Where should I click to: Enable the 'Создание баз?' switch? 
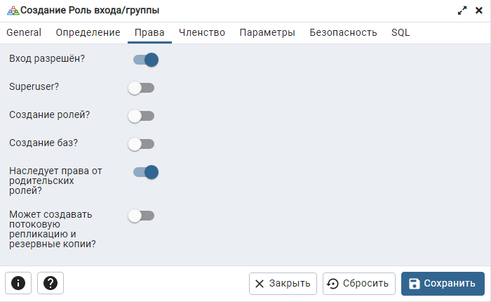click(141, 144)
